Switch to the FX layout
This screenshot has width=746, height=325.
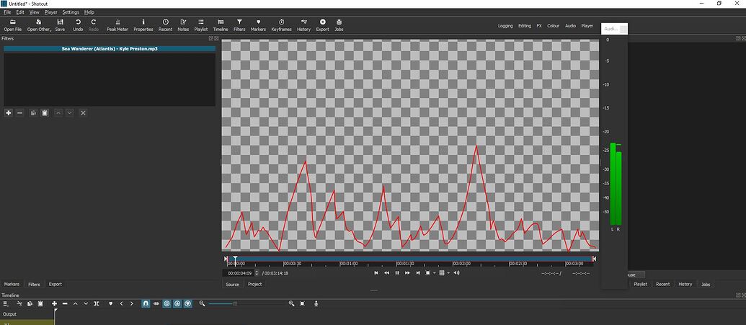(539, 26)
